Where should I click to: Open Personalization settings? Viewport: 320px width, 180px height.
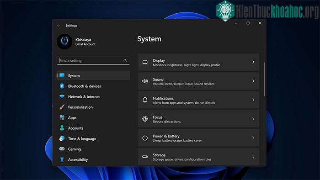pyautogui.click(x=80, y=107)
